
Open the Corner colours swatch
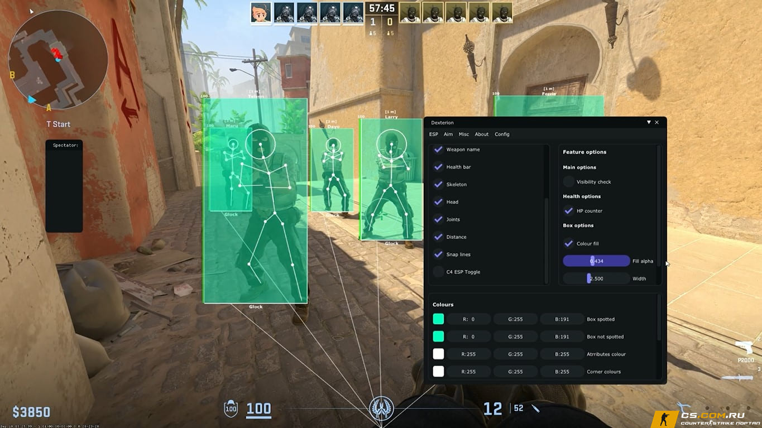click(x=439, y=372)
